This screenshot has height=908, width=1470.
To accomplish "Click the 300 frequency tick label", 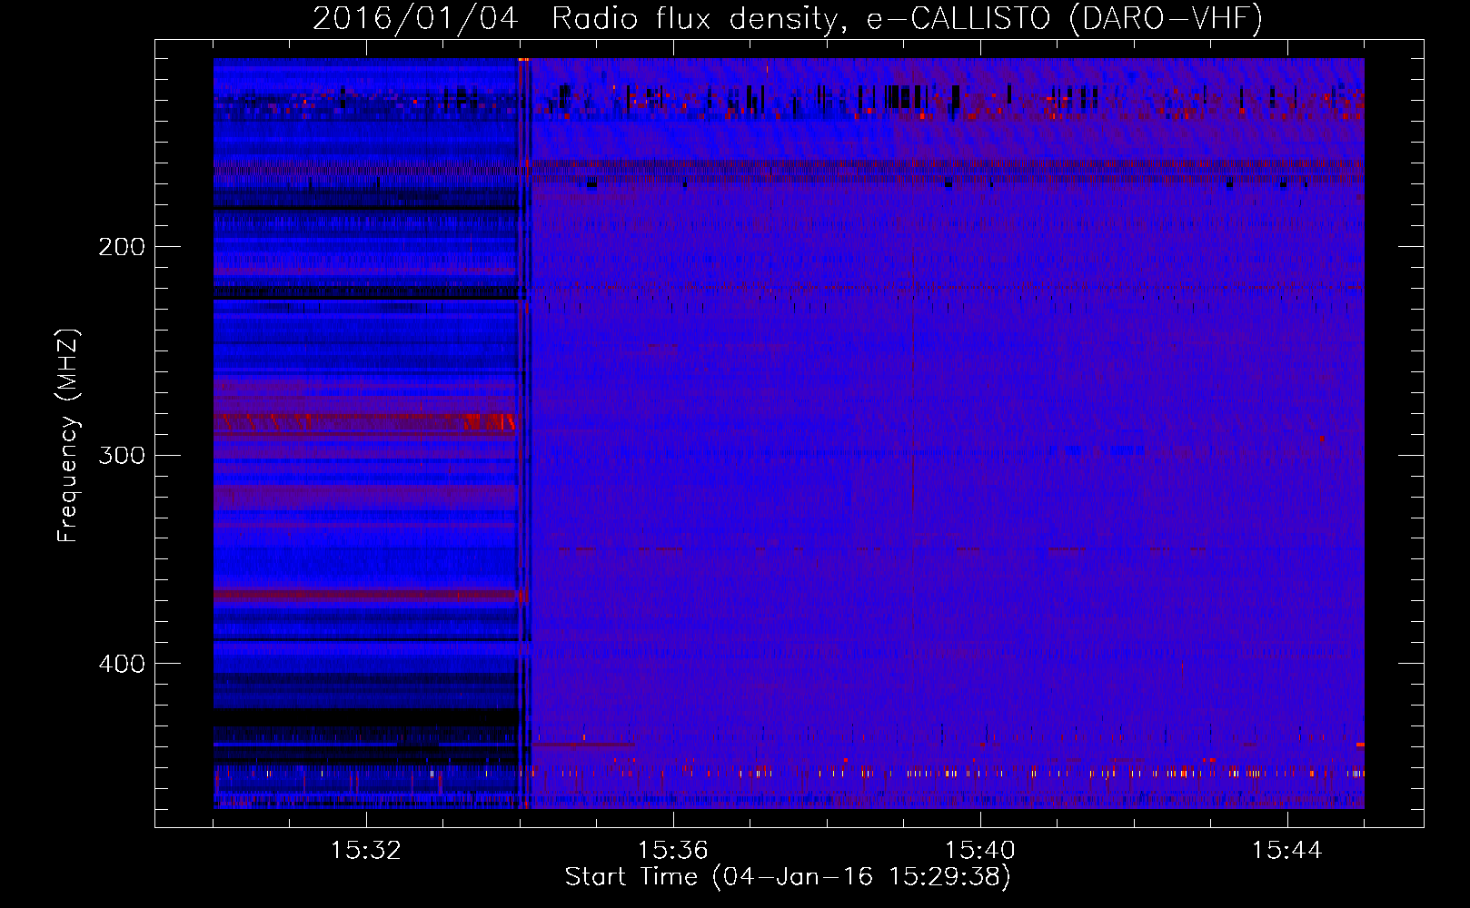I will [122, 455].
